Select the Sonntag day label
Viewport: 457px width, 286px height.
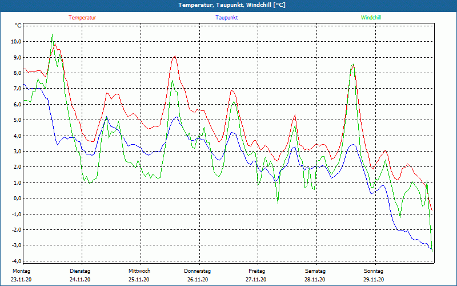pyautogui.click(x=374, y=271)
